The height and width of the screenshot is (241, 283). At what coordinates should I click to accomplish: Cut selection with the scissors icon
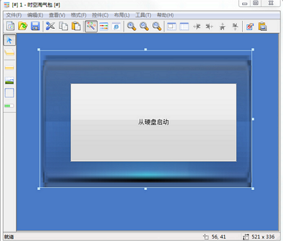(x=50, y=26)
